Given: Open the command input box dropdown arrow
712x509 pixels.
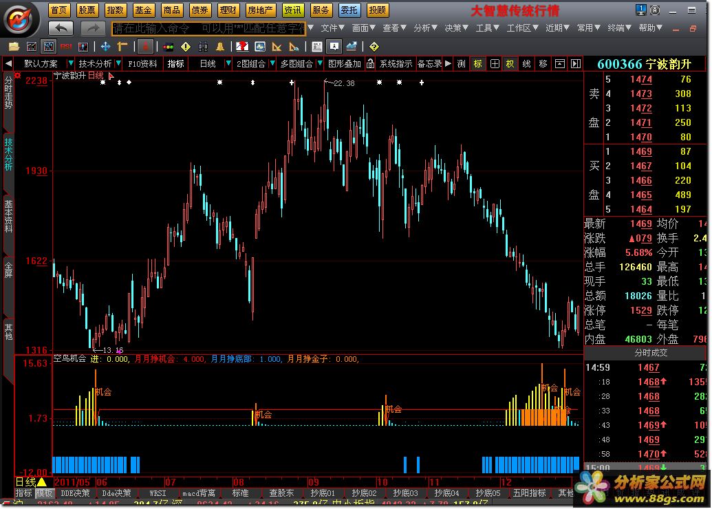Looking at the screenshot, I should 310,28.
